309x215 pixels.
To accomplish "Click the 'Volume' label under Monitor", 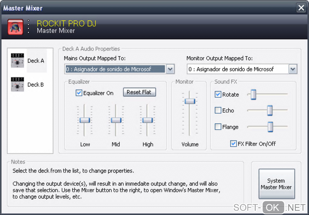I will click(190, 144).
